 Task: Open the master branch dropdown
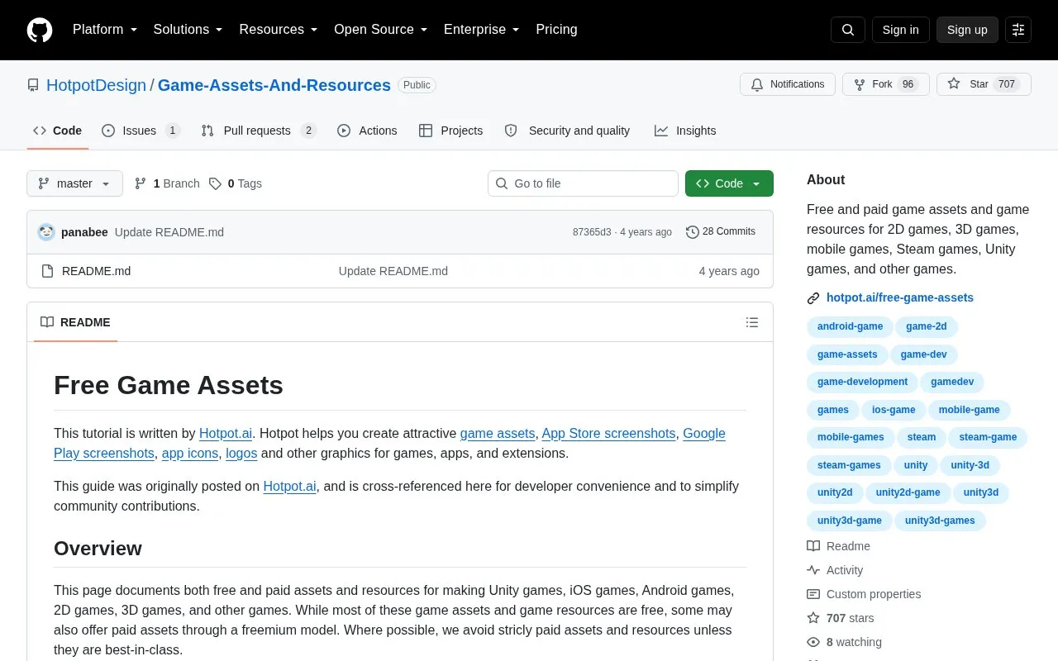[74, 183]
